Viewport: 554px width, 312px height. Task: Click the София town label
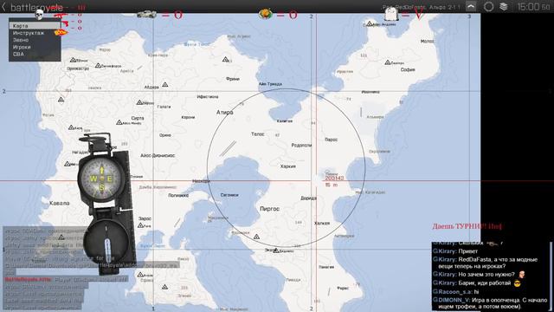[x=408, y=69]
